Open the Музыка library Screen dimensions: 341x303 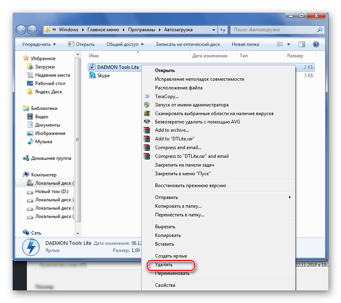pos(44,142)
